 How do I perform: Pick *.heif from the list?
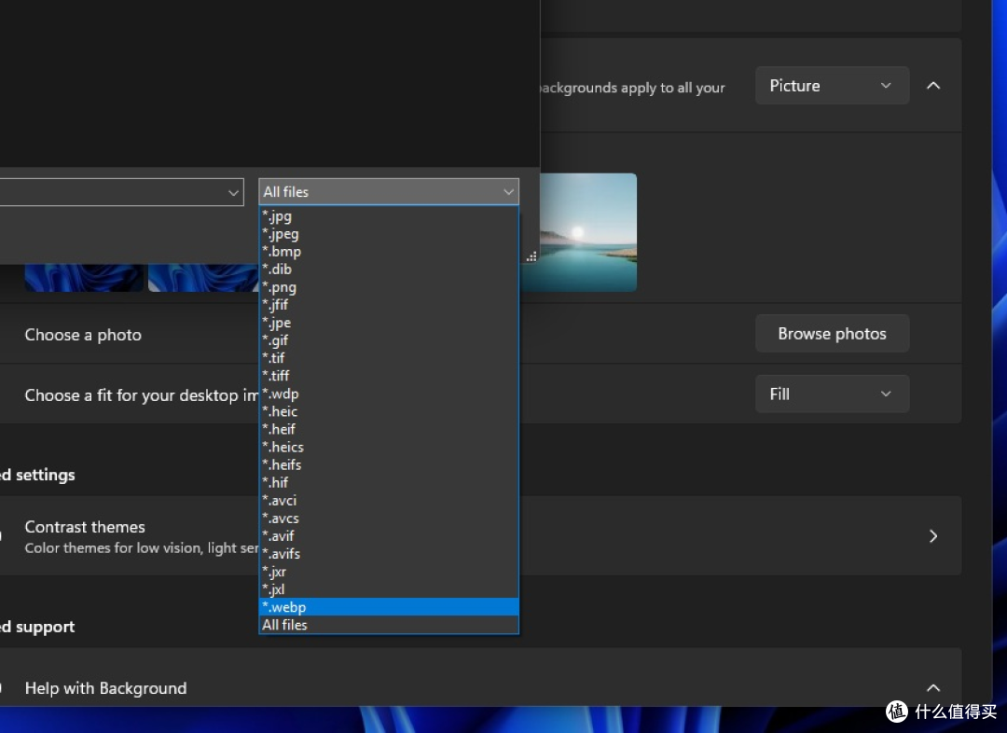[389, 430]
